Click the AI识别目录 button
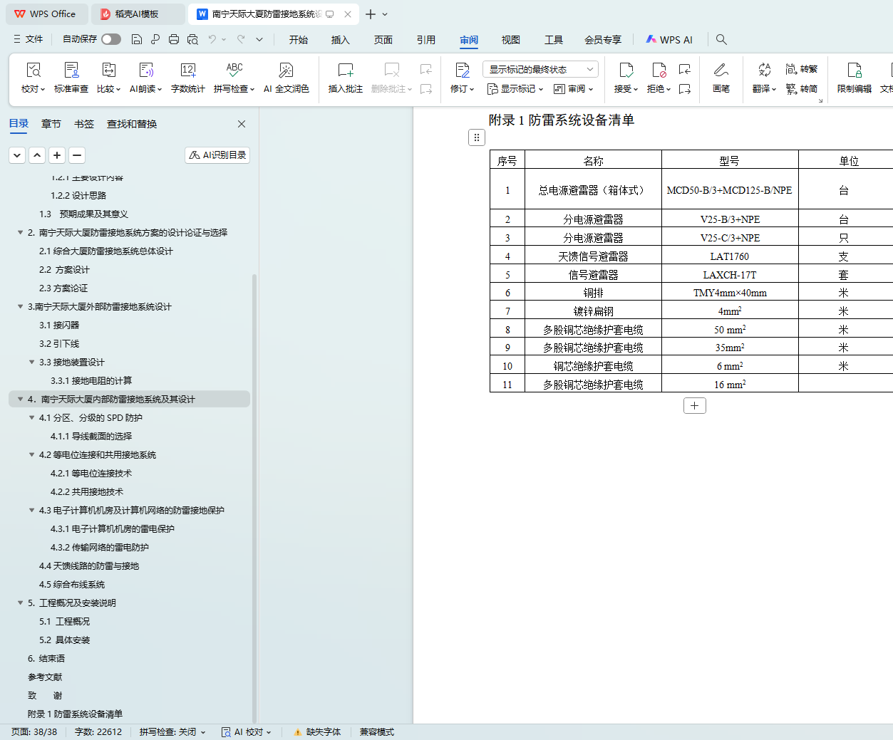This screenshot has height=740, width=893. pyautogui.click(x=217, y=155)
